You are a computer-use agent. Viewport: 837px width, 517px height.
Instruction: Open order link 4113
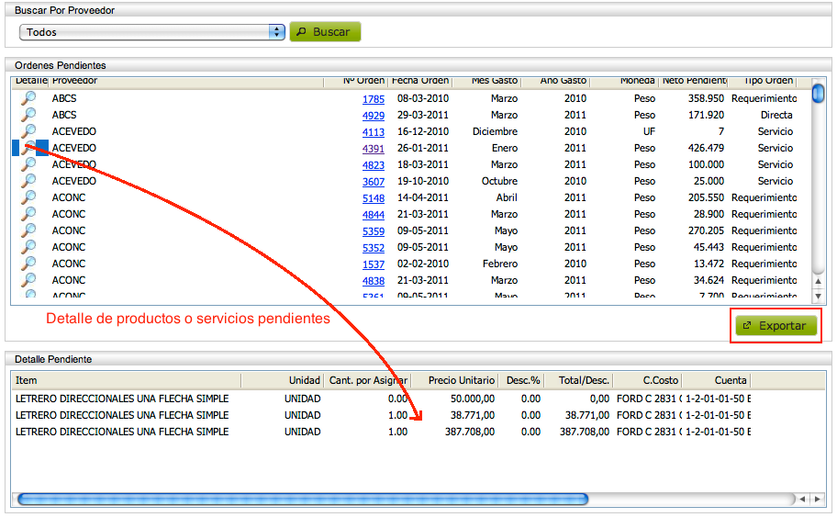[x=374, y=132]
